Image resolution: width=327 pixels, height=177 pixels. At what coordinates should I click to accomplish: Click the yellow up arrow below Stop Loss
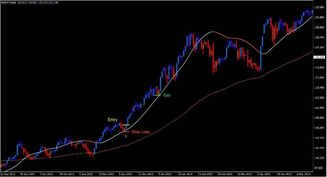click(x=126, y=137)
